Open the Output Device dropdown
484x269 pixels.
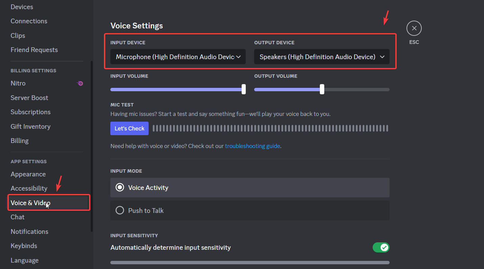(322, 57)
